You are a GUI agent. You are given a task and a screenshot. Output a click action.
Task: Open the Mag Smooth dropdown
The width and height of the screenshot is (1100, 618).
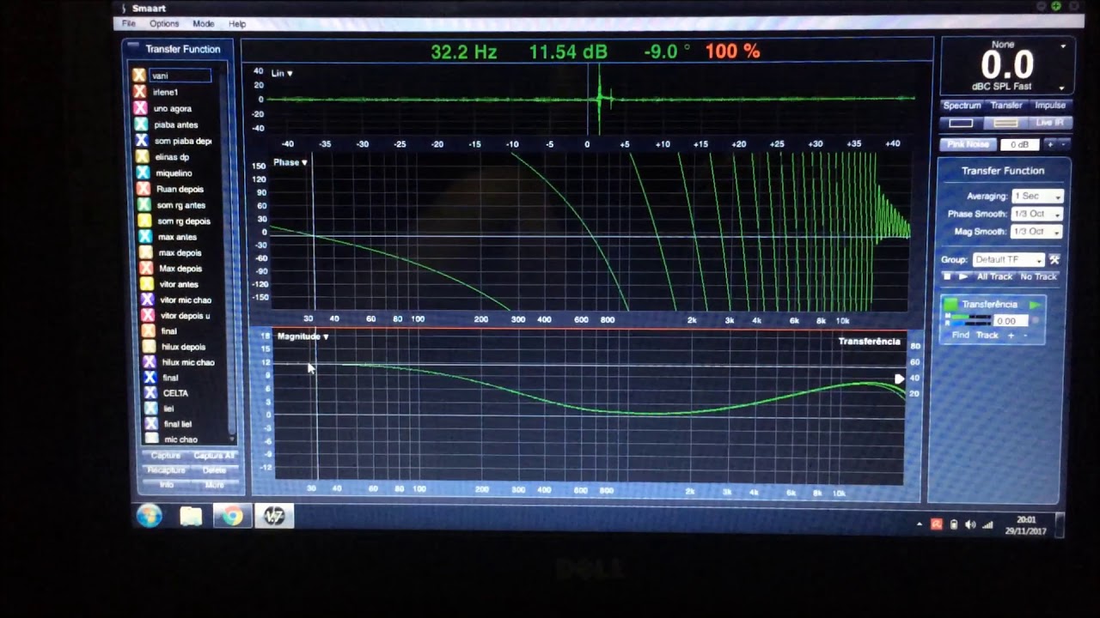[1037, 232]
